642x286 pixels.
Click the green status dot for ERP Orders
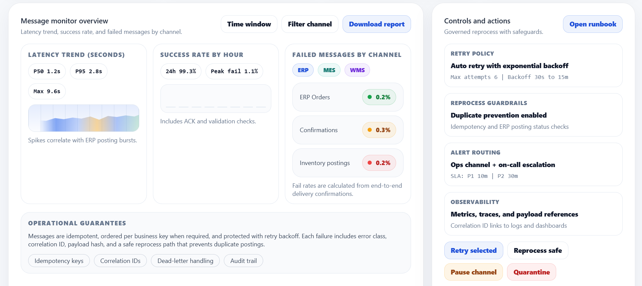click(370, 97)
